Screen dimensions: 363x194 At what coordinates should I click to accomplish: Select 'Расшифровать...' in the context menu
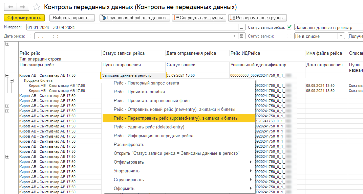(x=131, y=145)
